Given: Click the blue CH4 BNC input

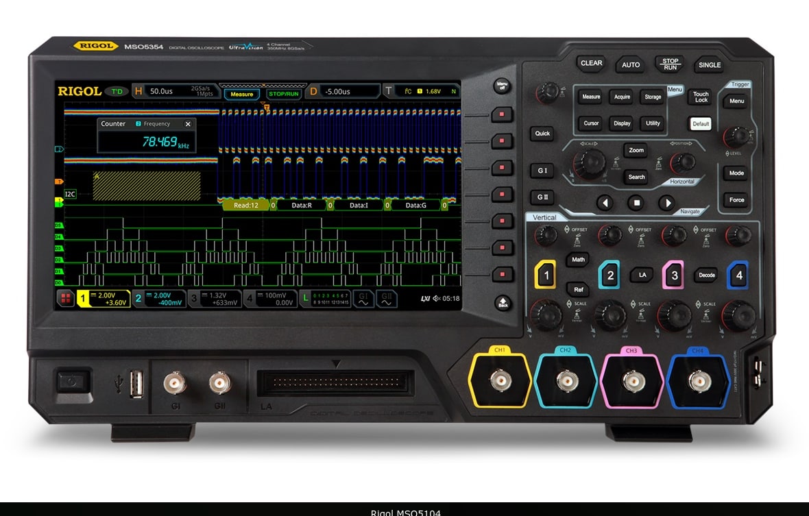Looking at the screenshot, I should (x=699, y=382).
